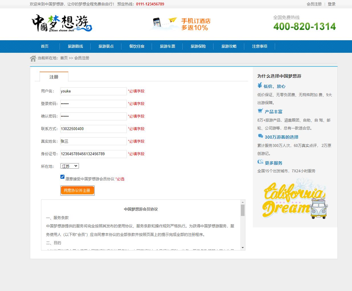Open the California Dream van image
Screen dimensions: 352x291
pos(295,199)
